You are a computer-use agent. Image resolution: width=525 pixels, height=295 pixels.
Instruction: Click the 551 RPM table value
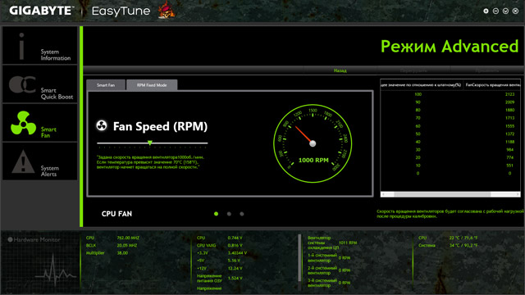coord(509,166)
